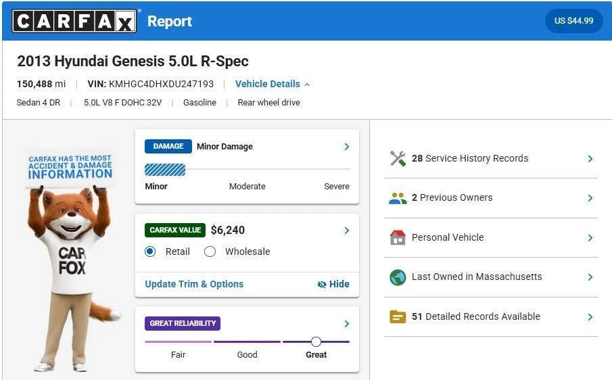Click the Fair segment of reliability bar

178,341
